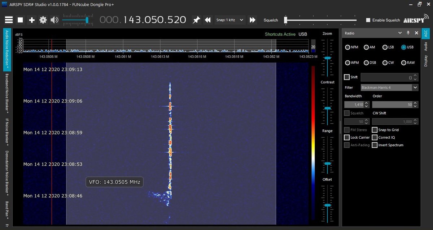Switch to the AGC side tab
This screenshot has height=230, width=433.
[x=425, y=33]
